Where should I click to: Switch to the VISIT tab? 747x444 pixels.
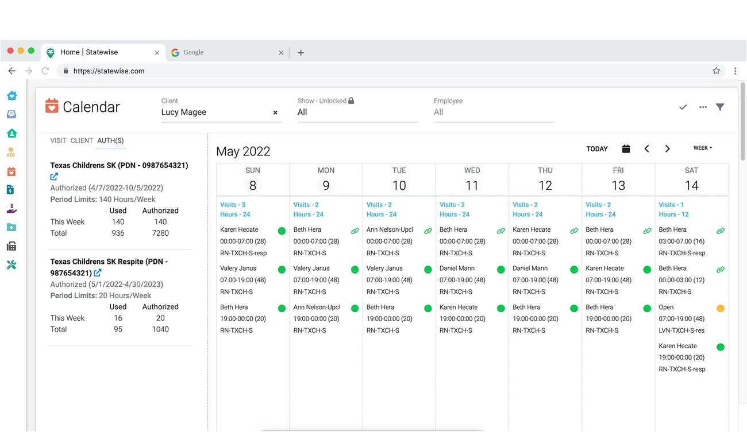[58, 141]
